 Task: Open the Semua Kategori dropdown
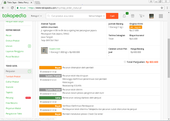(x=97, y=16)
